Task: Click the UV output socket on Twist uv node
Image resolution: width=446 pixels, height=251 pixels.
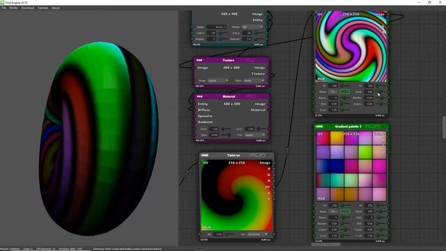Action: click(x=274, y=187)
